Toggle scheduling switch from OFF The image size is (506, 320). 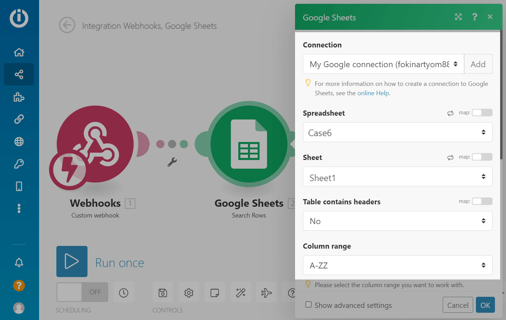[82, 292]
